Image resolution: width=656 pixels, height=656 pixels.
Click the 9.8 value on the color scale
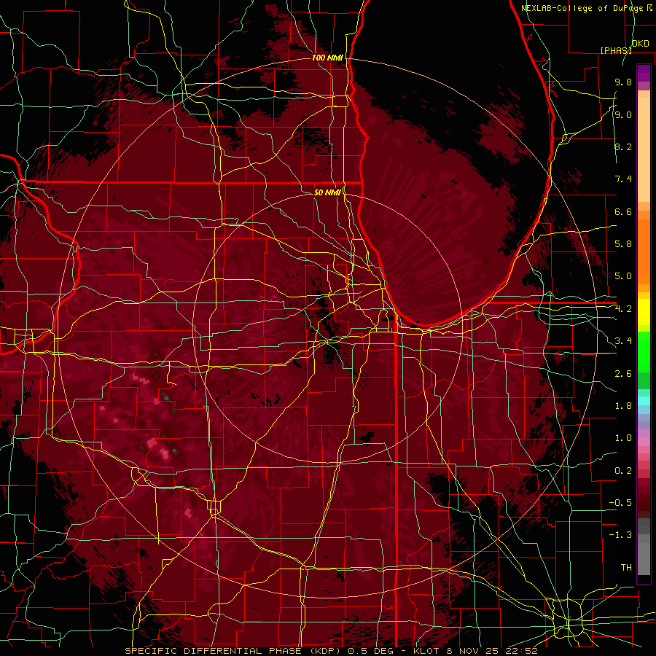click(x=623, y=82)
